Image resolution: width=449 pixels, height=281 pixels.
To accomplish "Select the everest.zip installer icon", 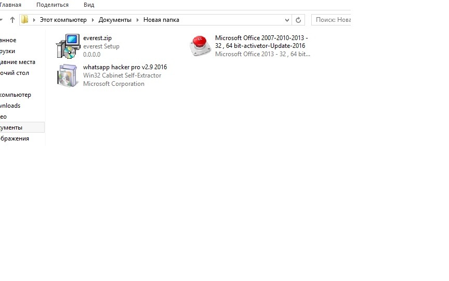I will 68,46.
